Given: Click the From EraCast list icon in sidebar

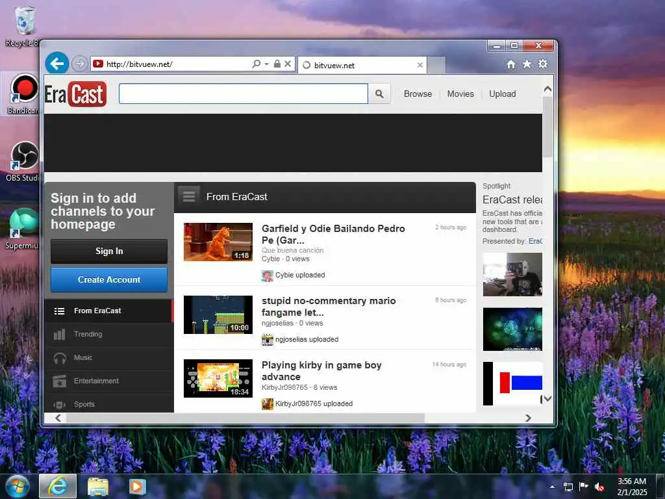Looking at the screenshot, I should point(59,311).
